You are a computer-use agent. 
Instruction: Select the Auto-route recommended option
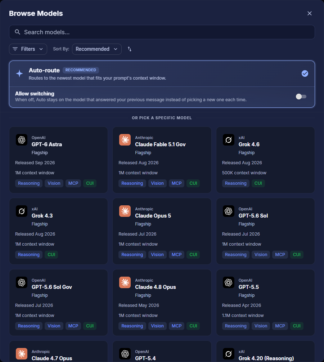[x=162, y=73]
